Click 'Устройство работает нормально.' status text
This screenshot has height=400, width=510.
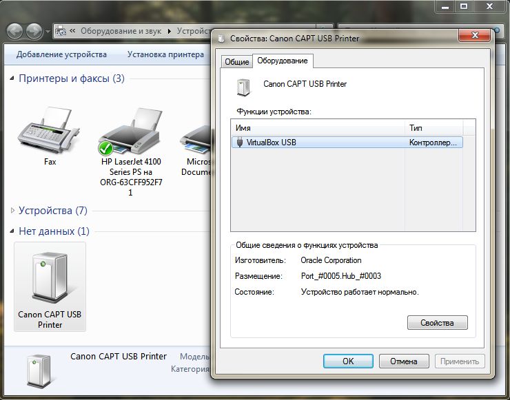(360, 292)
